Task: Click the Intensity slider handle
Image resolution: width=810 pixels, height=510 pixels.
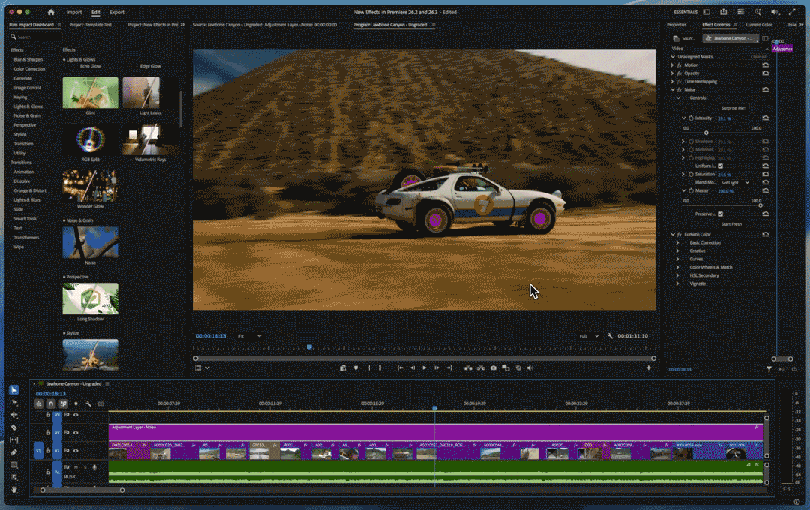Action: point(706,133)
